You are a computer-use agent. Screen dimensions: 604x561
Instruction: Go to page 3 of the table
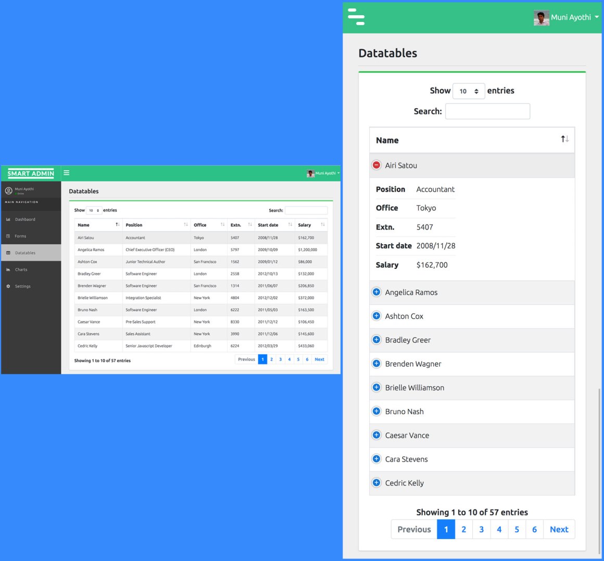(x=481, y=529)
